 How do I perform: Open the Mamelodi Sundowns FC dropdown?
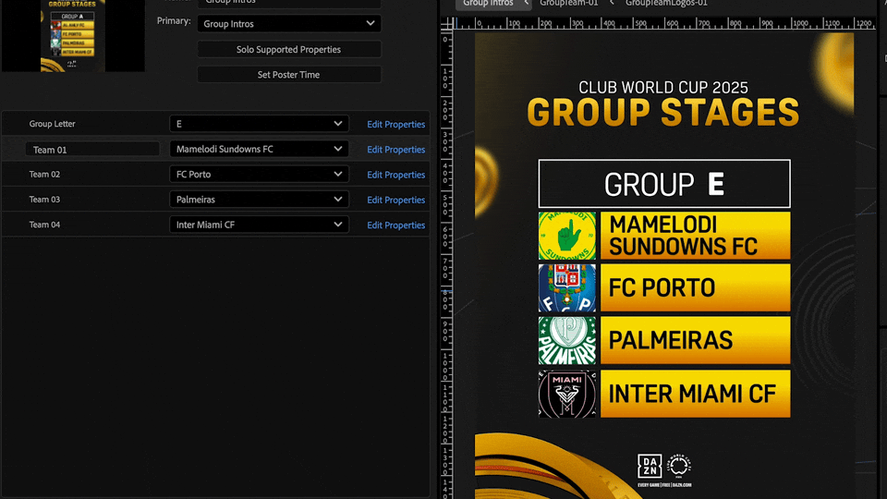coord(259,149)
